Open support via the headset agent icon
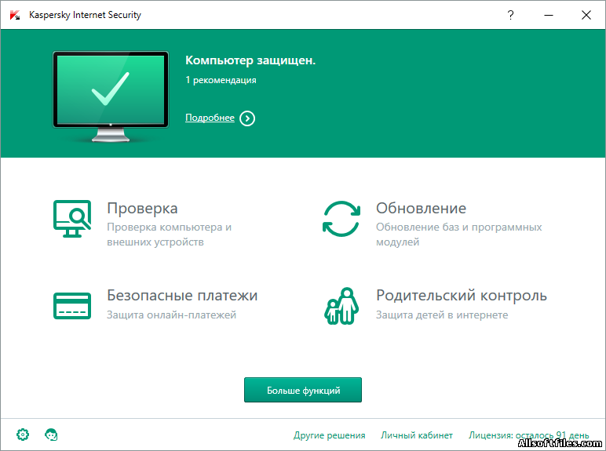This screenshot has width=606, height=451. pos(51,435)
